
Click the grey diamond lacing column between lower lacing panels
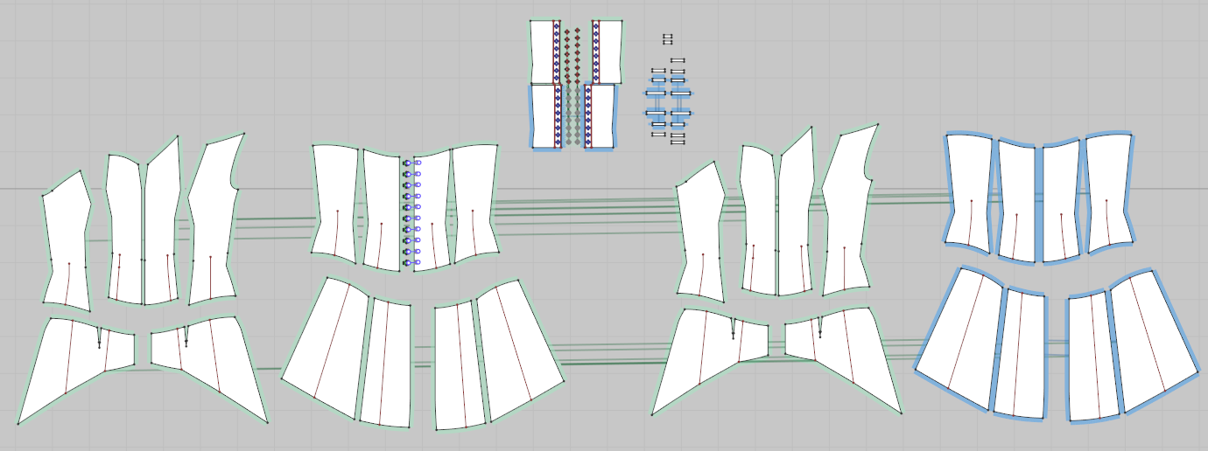tap(573, 115)
